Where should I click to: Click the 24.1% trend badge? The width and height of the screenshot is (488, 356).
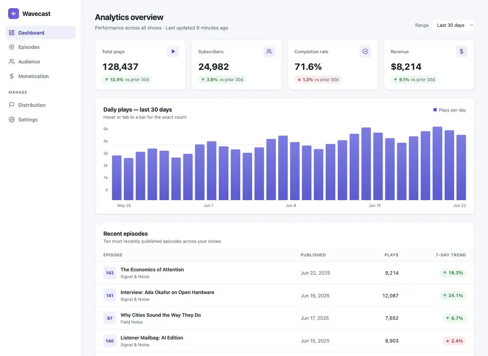coord(453,295)
